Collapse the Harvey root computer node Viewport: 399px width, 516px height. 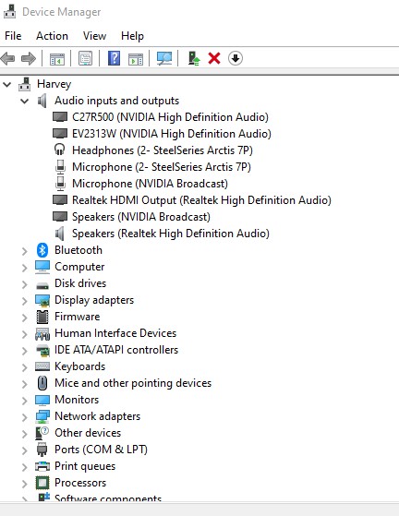(6, 85)
